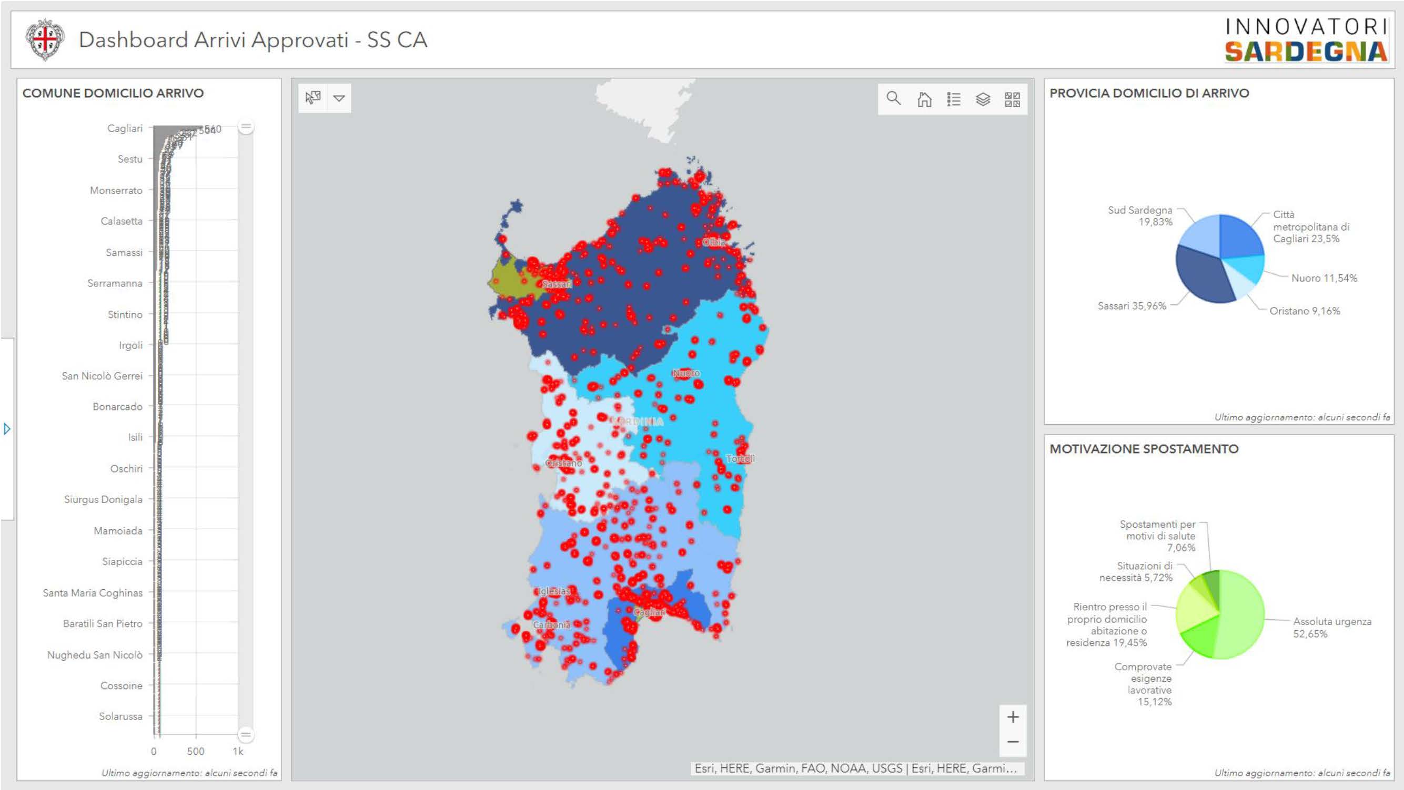Open the basemap gallery grid icon

pos(1012,99)
